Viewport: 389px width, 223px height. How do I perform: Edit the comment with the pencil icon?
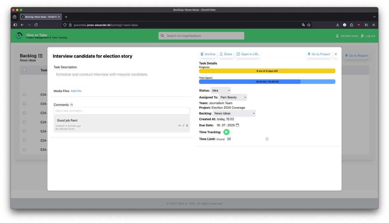pos(183,126)
